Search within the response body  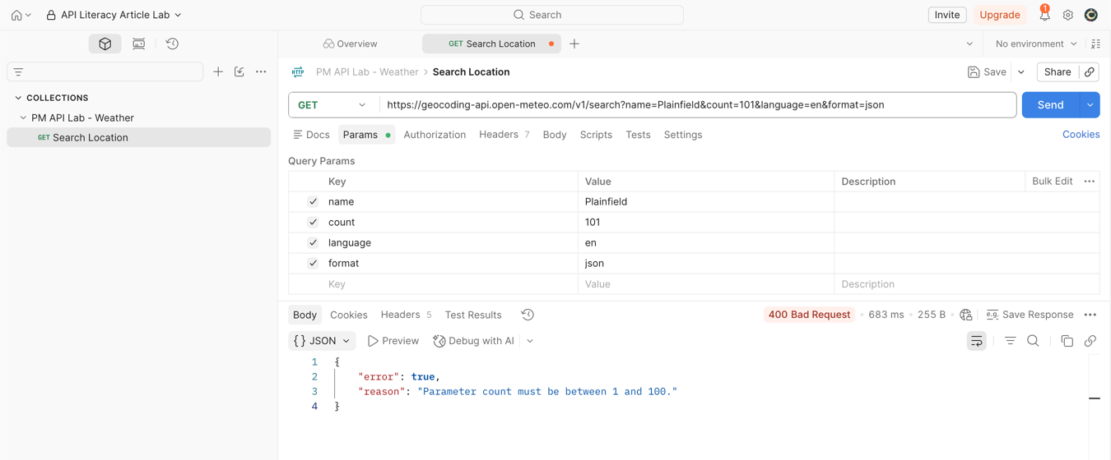pyautogui.click(x=1033, y=341)
